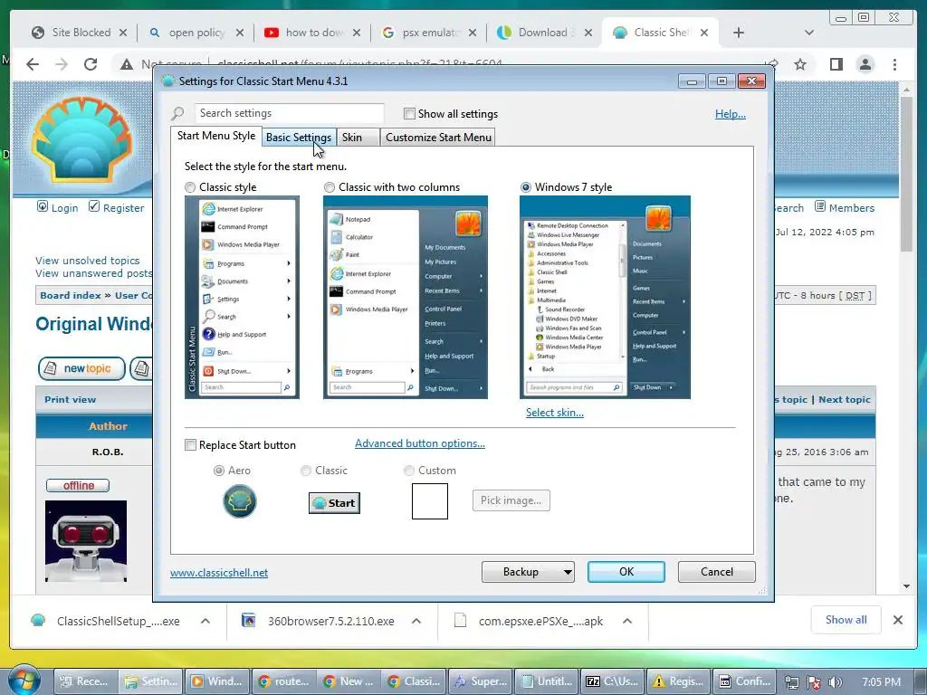The image size is (927, 695).
Task: Open Chrome tab search chevron
Action: (x=808, y=33)
